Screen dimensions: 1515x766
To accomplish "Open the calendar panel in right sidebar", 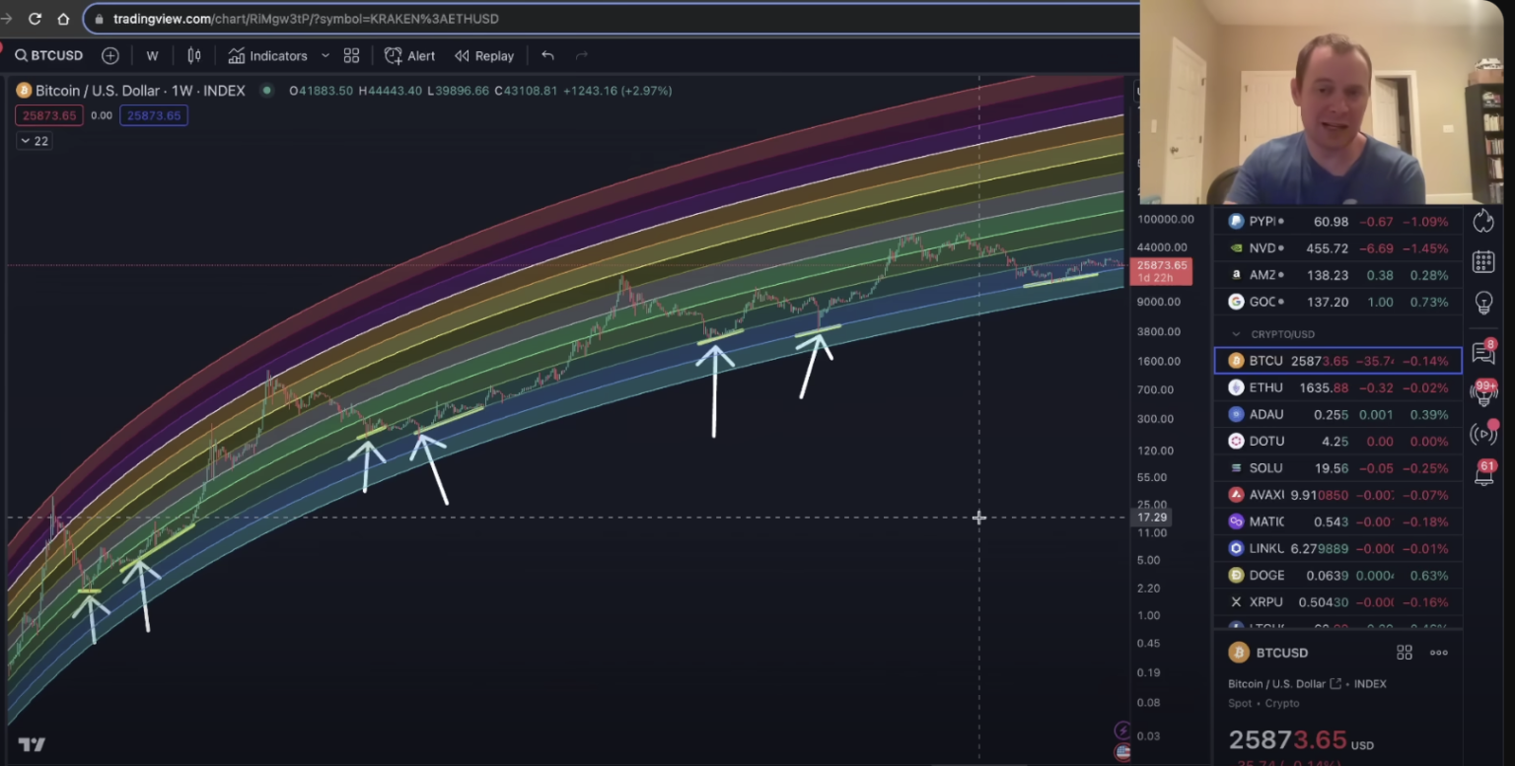I will (x=1483, y=261).
